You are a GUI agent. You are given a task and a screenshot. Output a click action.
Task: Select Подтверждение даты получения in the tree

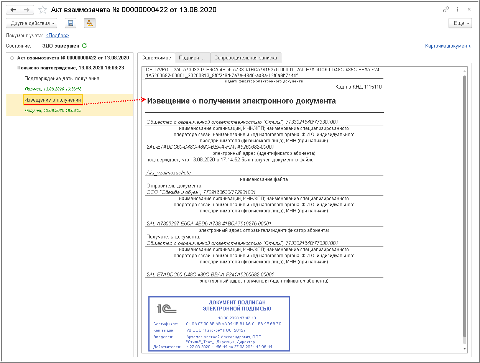(x=62, y=78)
